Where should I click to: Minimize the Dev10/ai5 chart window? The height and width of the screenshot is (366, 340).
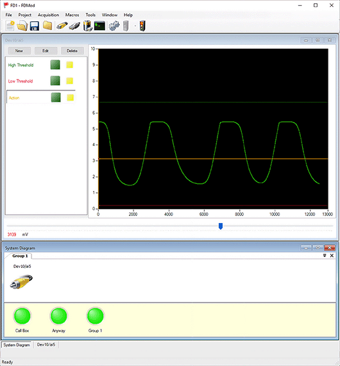[306, 40]
